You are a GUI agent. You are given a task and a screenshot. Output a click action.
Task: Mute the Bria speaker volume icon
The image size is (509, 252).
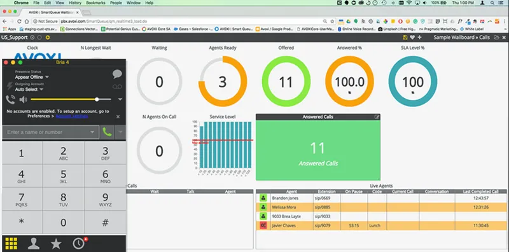point(24,99)
